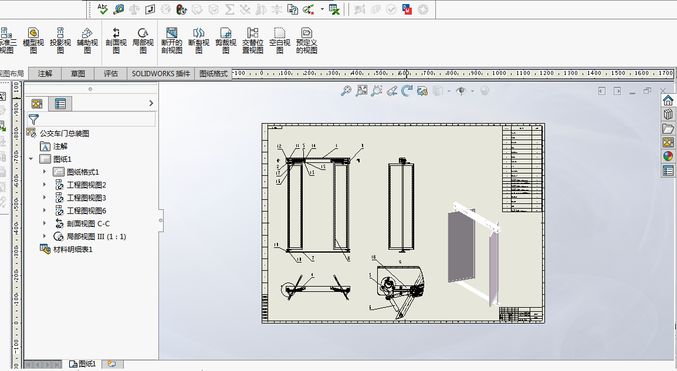
Task: Expand the 工程图视图6 node
Action: click(x=44, y=210)
